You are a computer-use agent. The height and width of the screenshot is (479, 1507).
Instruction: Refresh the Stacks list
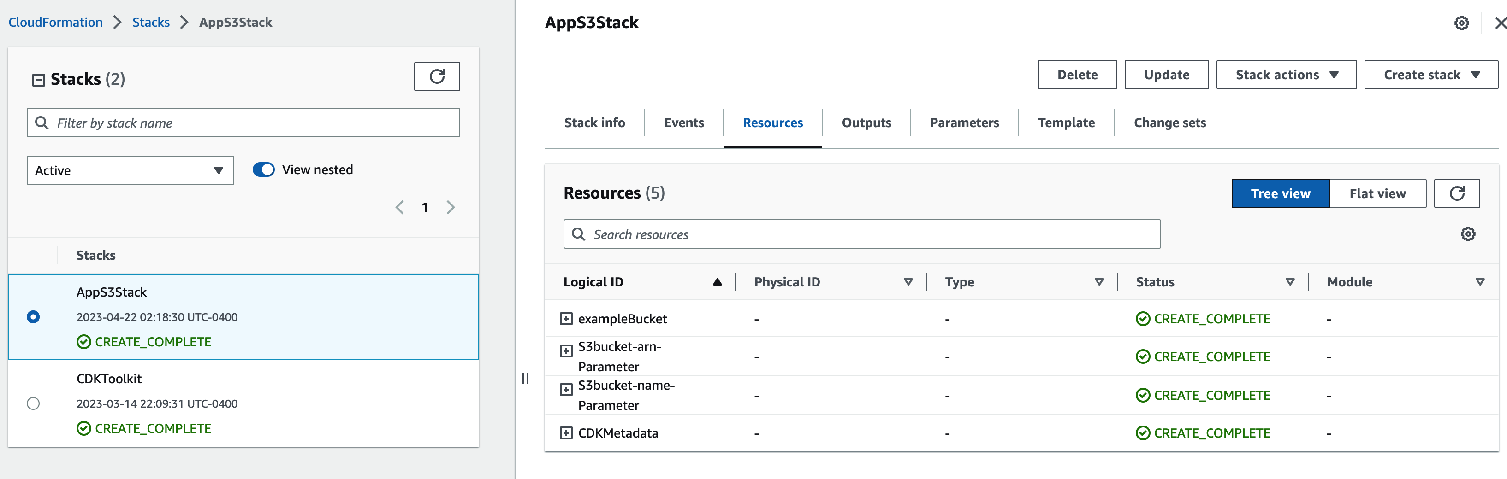(x=436, y=76)
